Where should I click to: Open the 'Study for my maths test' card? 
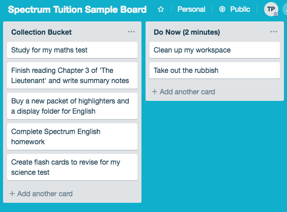[72, 50]
